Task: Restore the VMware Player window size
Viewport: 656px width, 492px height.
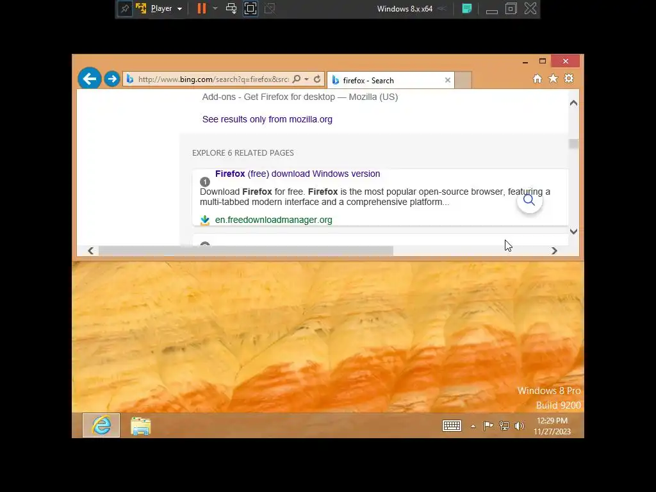Action: tap(511, 8)
